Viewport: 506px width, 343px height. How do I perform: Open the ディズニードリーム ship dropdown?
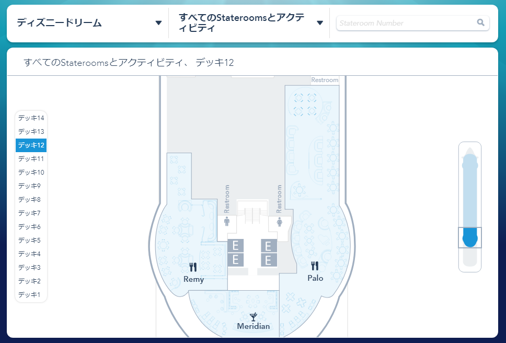tap(89, 23)
